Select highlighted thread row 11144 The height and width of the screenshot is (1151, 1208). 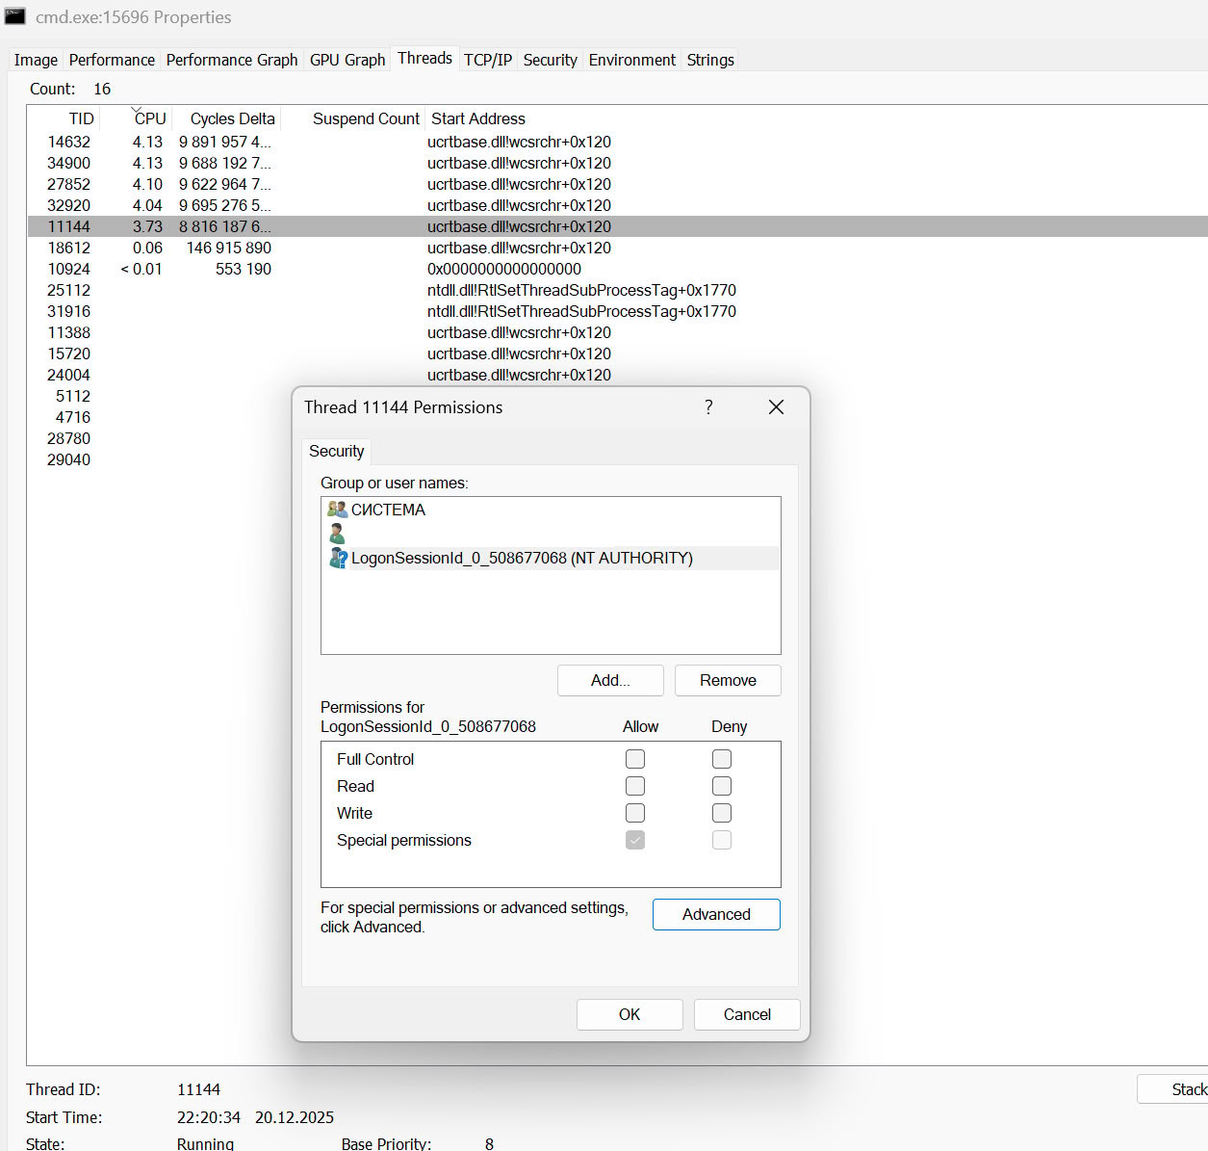[617, 226]
